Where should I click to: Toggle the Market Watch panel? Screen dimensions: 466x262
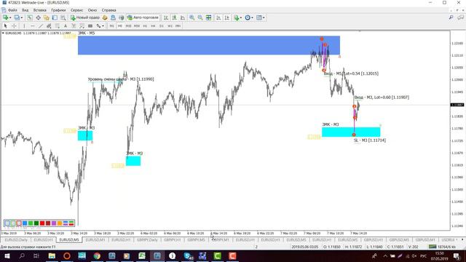pyautogui.click(x=30, y=17)
